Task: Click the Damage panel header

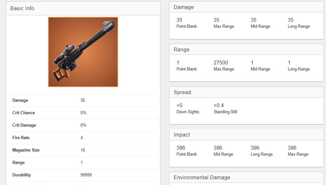Action: (246, 7)
